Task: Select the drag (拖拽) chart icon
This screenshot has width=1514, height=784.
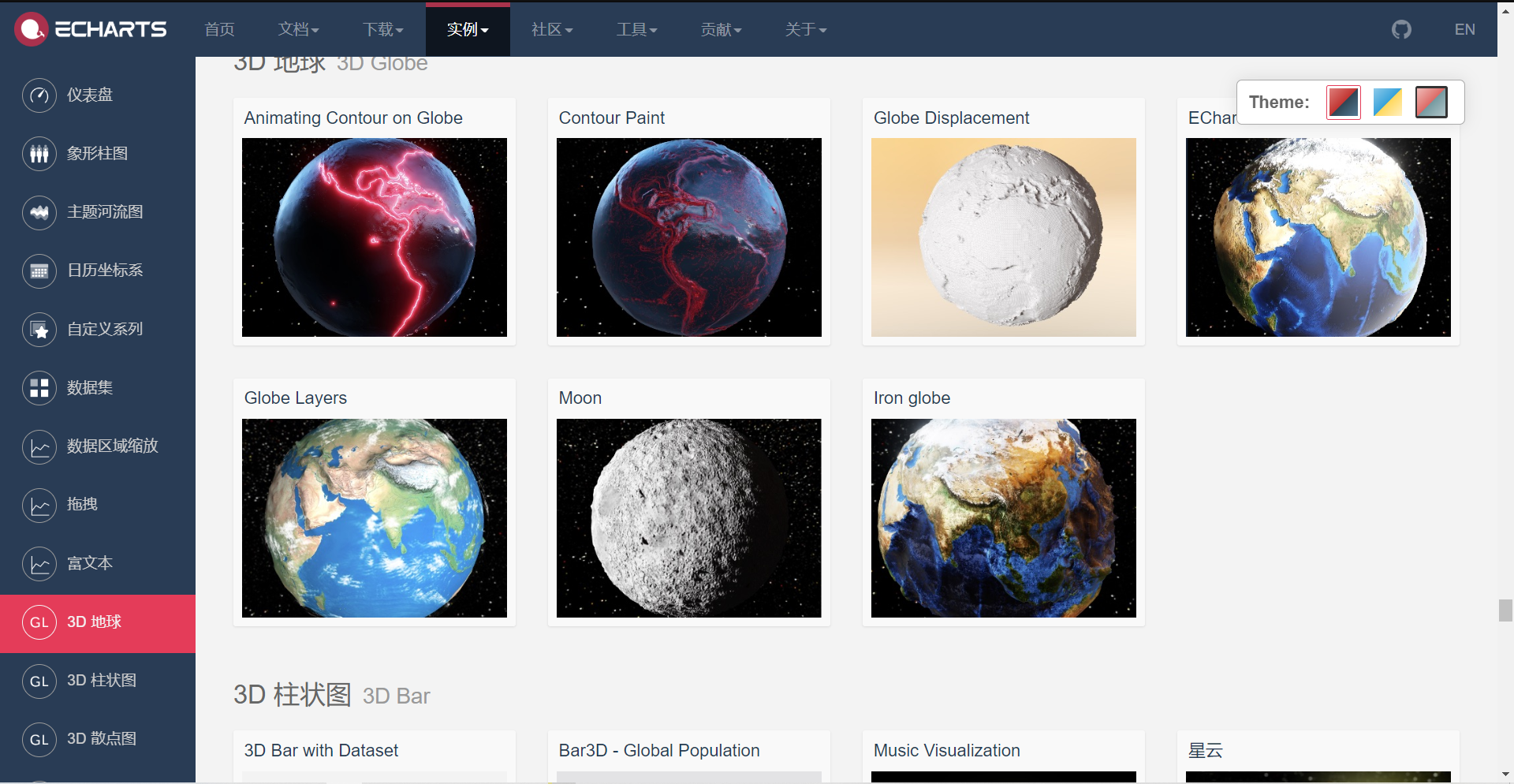Action: pos(39,505)
